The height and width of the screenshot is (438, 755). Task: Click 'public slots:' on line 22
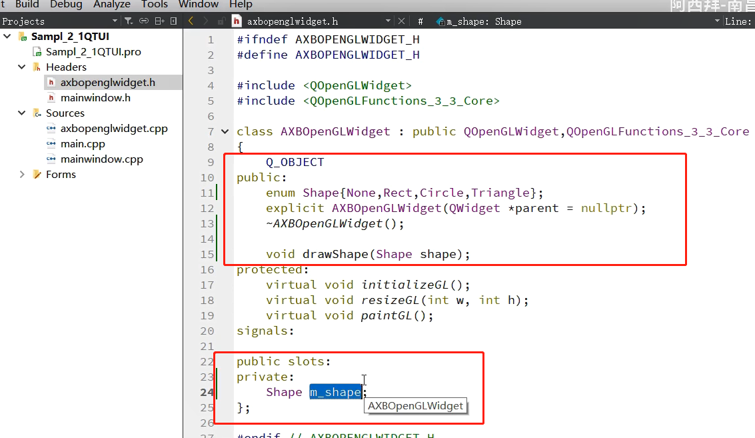point(284,362)
